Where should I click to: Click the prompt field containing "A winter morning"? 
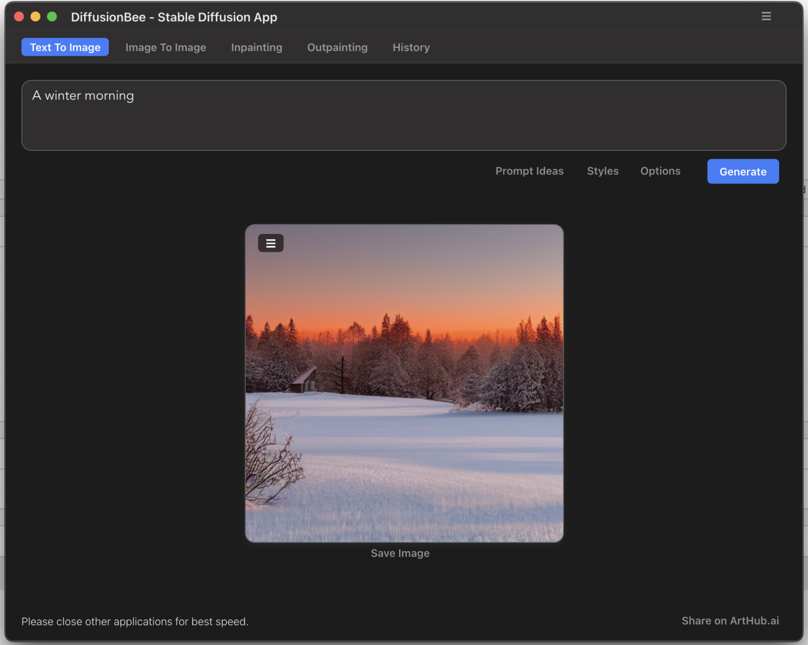[x=403, y=115]
